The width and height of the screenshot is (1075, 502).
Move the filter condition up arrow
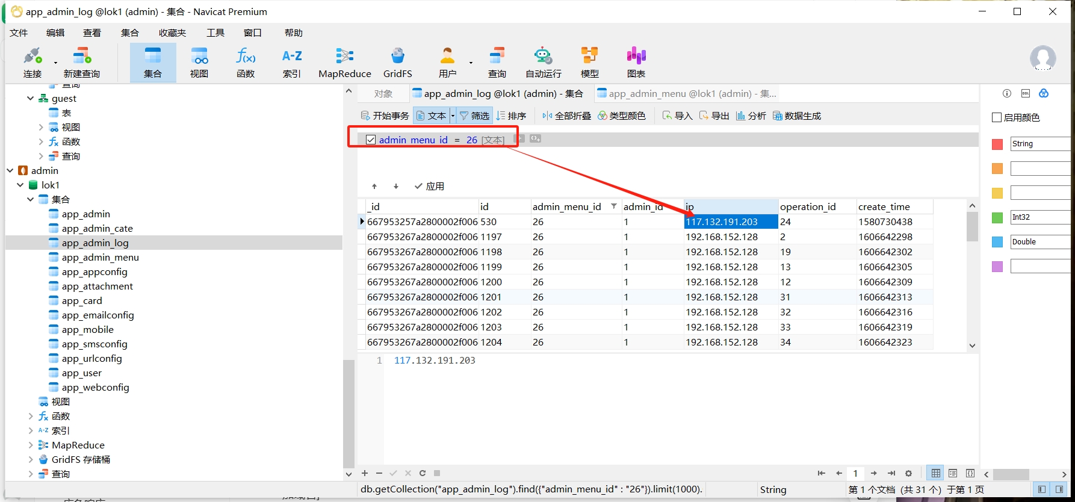click(x=374, y=187)
